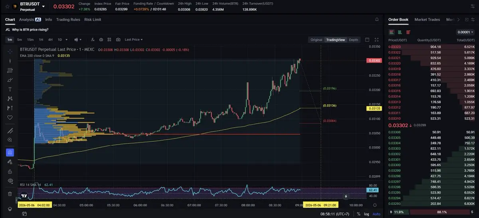Open order book panel settings sliders icon
Image resolution: width=479 pixels, height=218 pixels.
tap(473, 19)
